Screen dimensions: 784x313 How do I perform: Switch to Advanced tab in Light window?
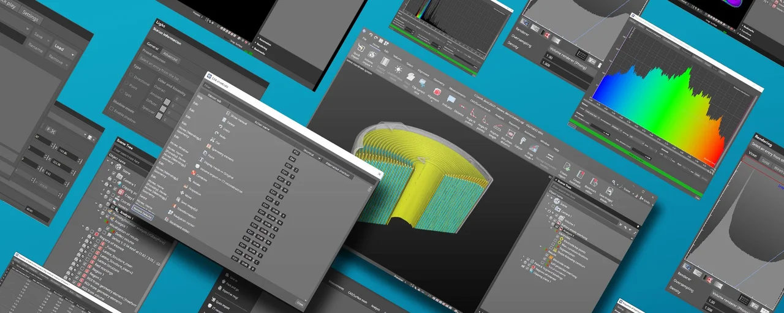click(170, 57)
